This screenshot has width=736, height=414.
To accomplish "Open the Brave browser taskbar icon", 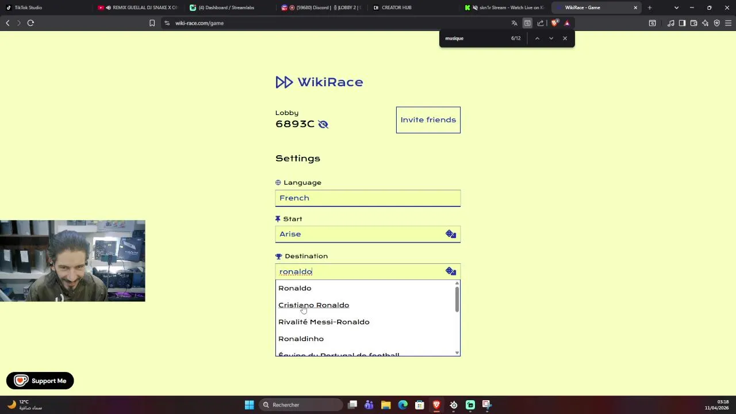I will (x=436, y=405).
